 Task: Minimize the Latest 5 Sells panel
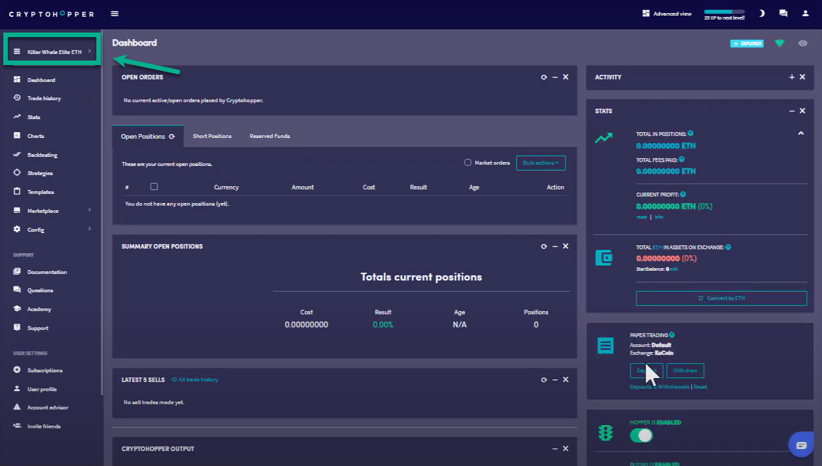(555, 379)
